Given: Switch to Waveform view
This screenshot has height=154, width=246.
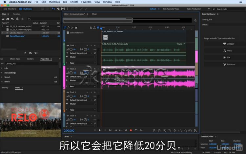Looking at the screenshot, I should point(10,9).
